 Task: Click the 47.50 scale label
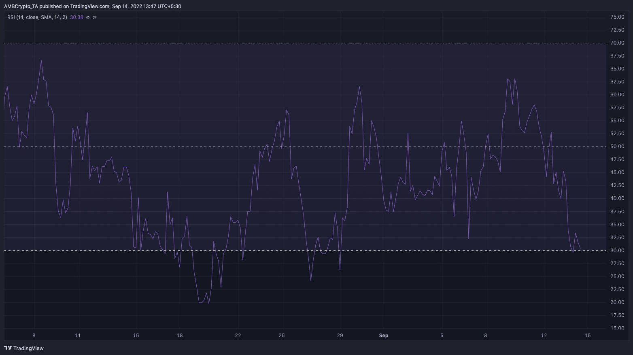617,159
